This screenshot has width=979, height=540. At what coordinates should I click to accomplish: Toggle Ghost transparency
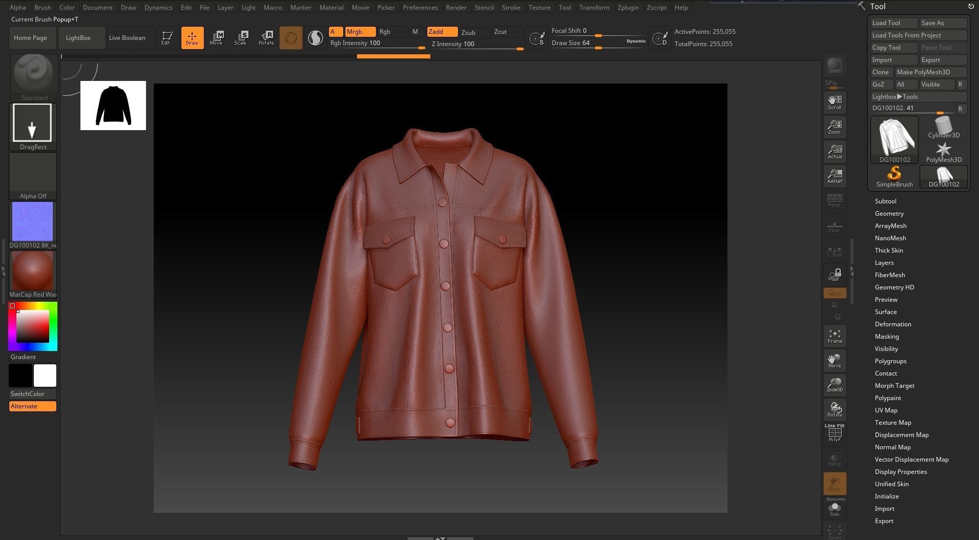click(x=835, y=483)
